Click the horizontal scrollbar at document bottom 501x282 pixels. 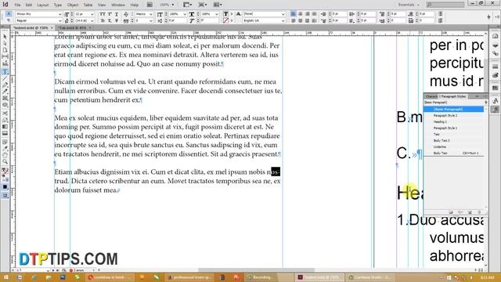256,270
